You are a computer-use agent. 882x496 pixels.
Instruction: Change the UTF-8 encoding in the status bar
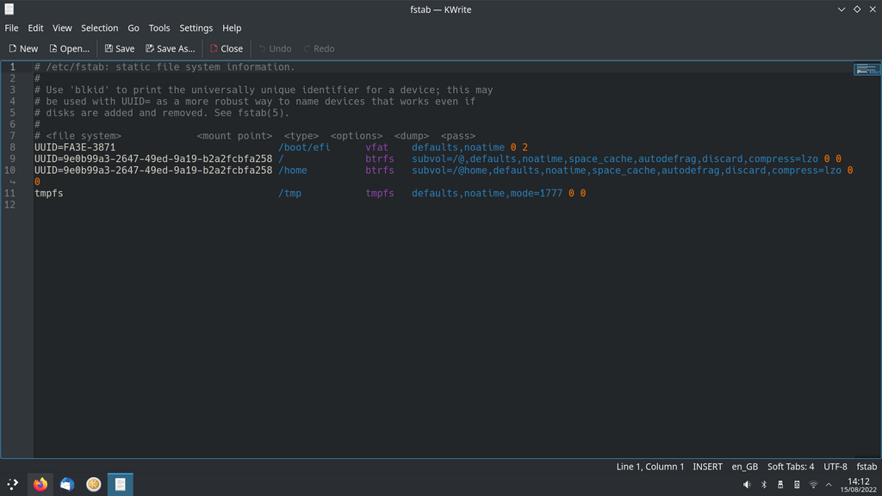[835, 467]
